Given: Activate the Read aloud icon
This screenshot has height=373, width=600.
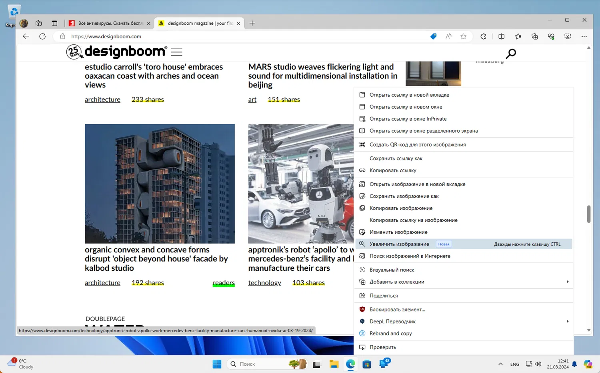Looking at the screenshot, I should click(x=448, y=36).
